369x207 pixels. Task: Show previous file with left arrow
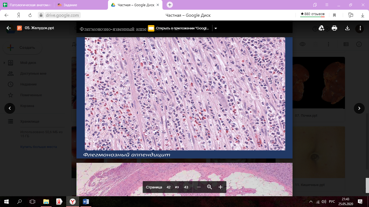tap(10, 108)
